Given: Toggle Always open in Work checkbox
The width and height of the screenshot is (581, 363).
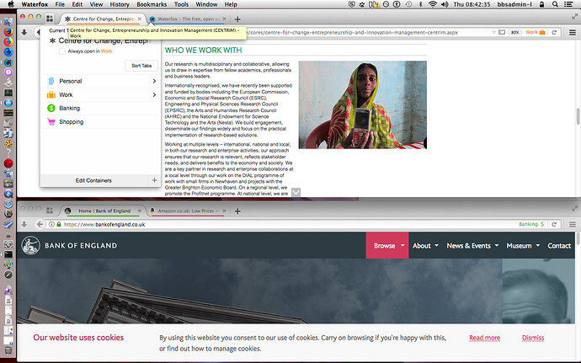Looking at the screenshot, I should 62,51.
